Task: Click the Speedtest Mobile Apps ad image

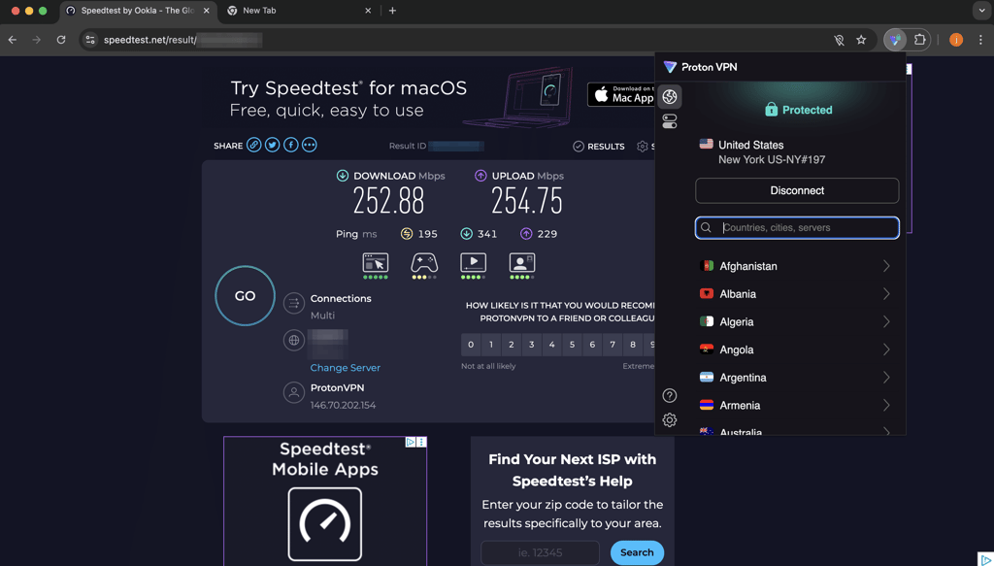Action: pos(325,501)
